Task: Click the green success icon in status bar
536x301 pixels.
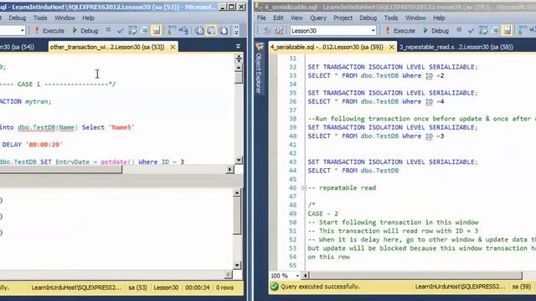Action: (x=274, y=287)
